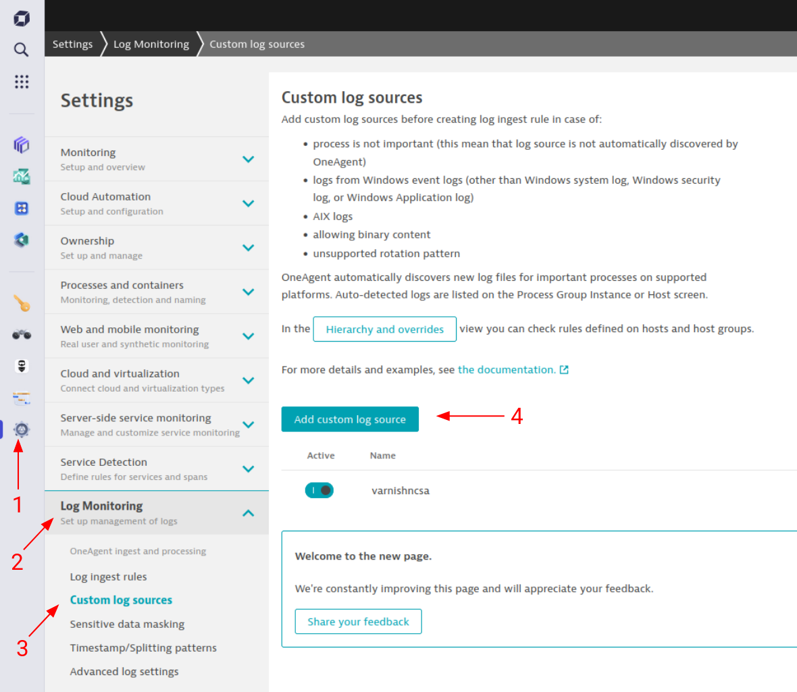
Task: Click Web and mobile monitoring label
Action: 134,336
